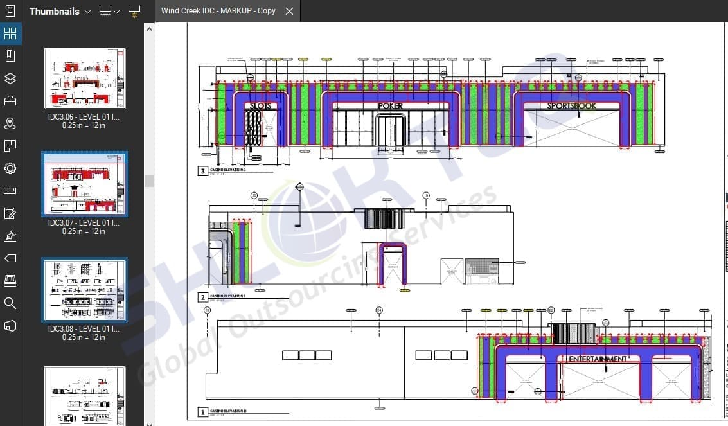The image size is (728, 426).
Task: Click the CASINO ELEVATION 2 view title
Action: (227, 296)
